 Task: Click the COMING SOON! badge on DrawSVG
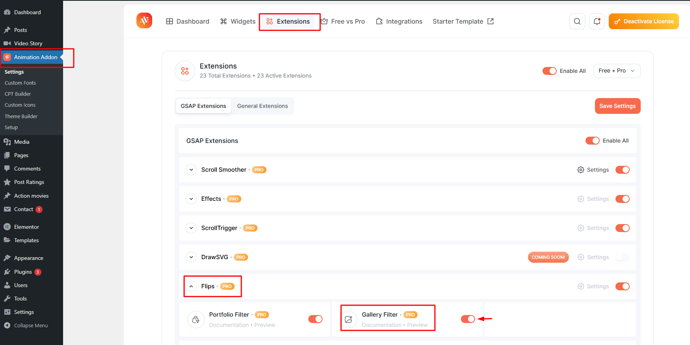(x=548, y=257)
